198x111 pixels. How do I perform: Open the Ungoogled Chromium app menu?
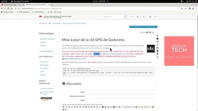[x=20, y=1]
